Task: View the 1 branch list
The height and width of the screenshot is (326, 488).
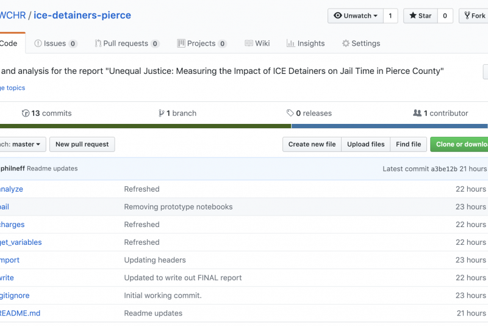Action: (177, 114)
